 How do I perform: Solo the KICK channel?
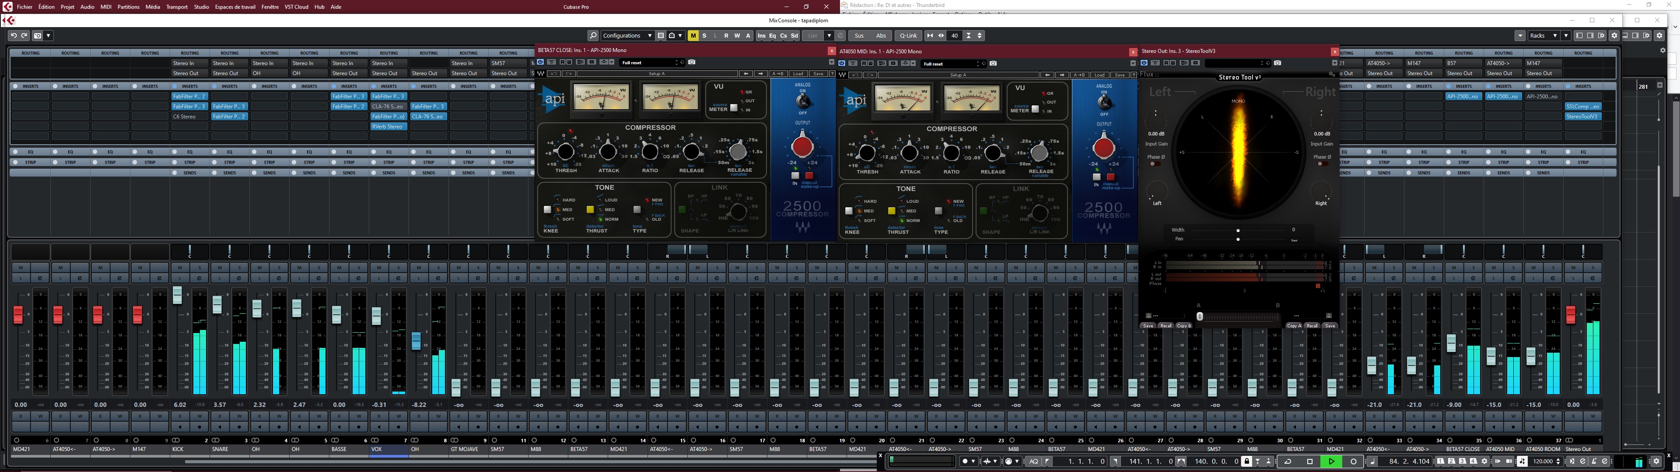[199, 268]
